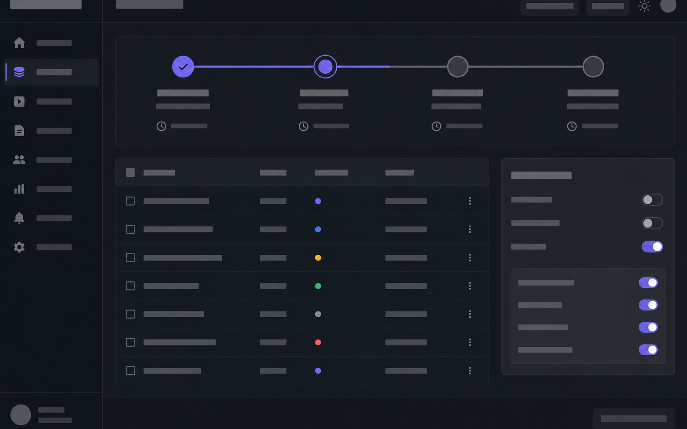Select the third gray step circle in the stepper
The image size is (687, 429).
(x=458, y=67)
